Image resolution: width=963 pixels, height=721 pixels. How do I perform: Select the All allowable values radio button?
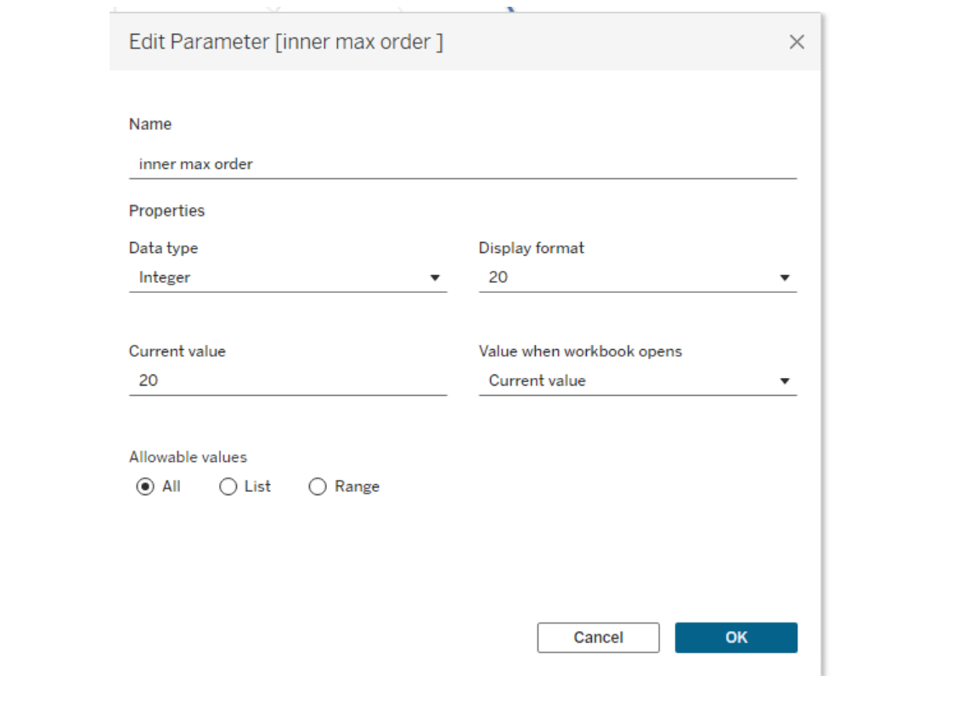pyautogui.click(x=145, y=487)
